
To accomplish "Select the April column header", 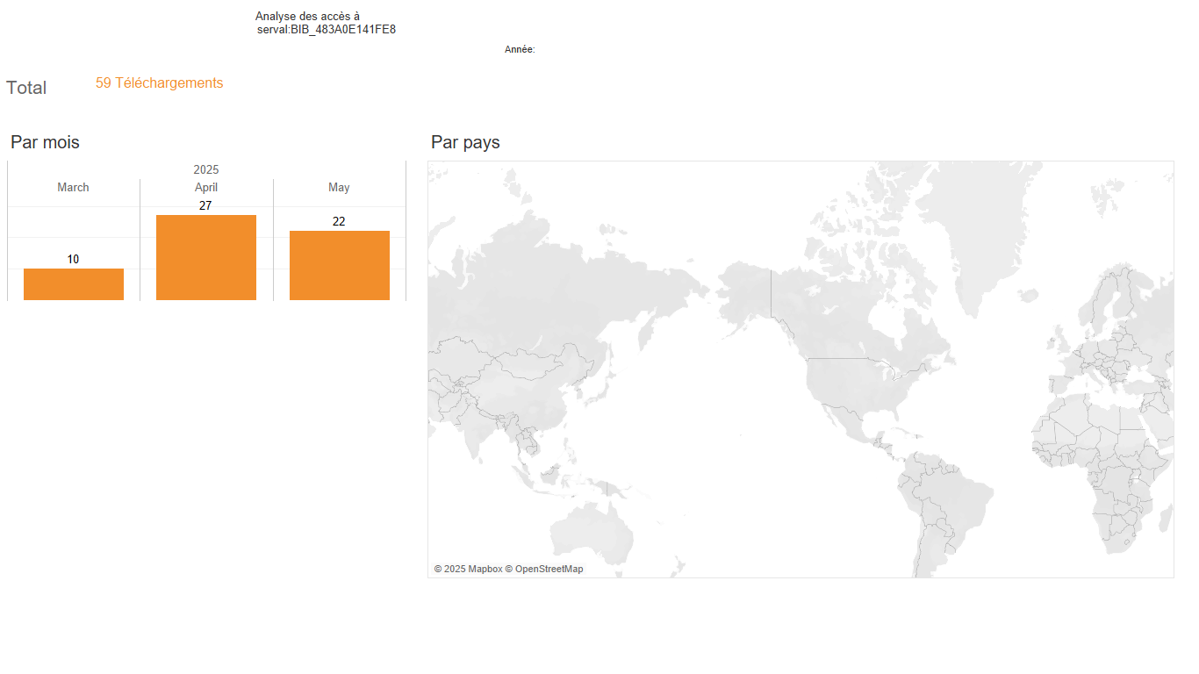I will pyautogui.click(x=206, y=188).
